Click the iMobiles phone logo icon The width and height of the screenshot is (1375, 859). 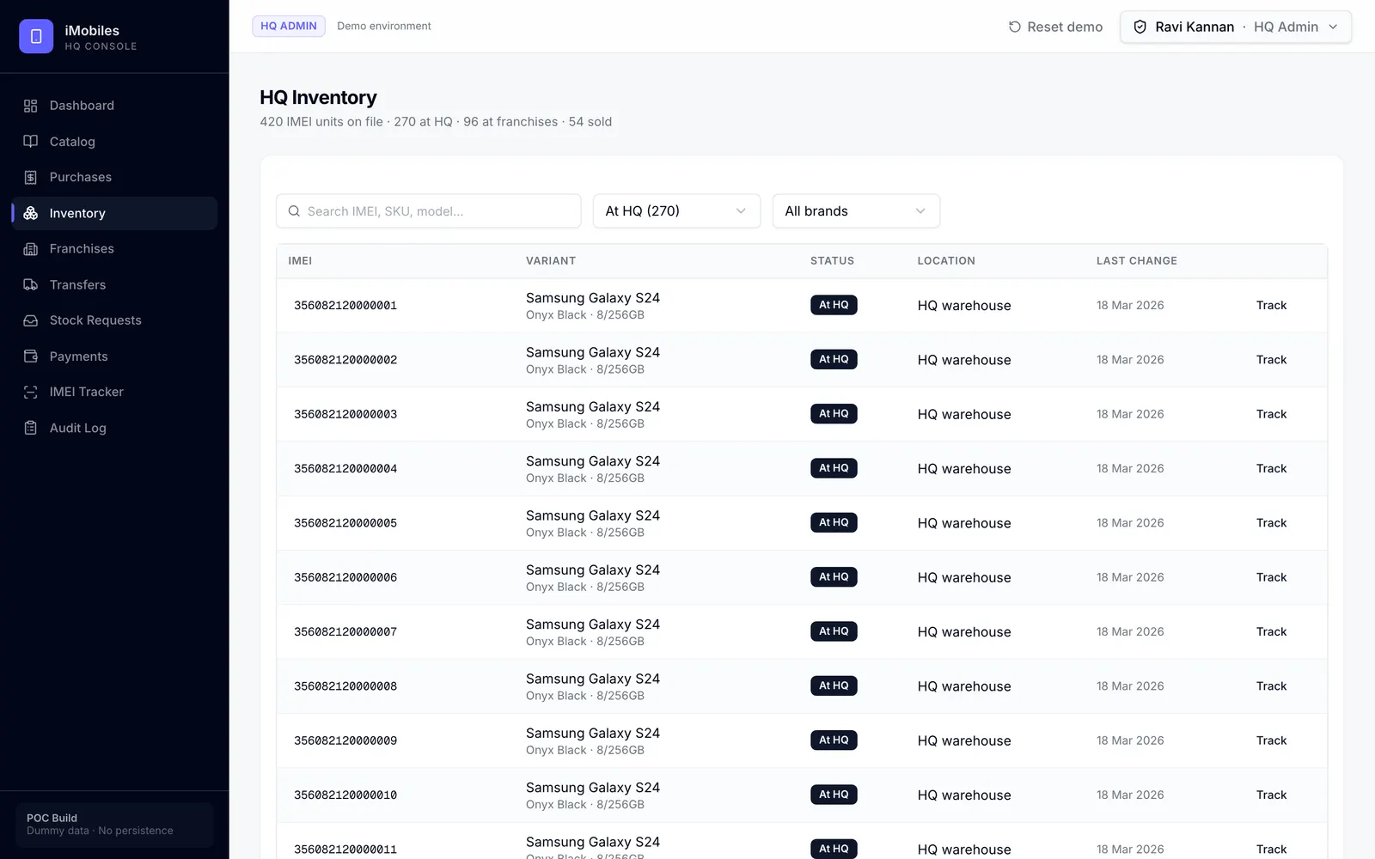(x=36, y=36)
